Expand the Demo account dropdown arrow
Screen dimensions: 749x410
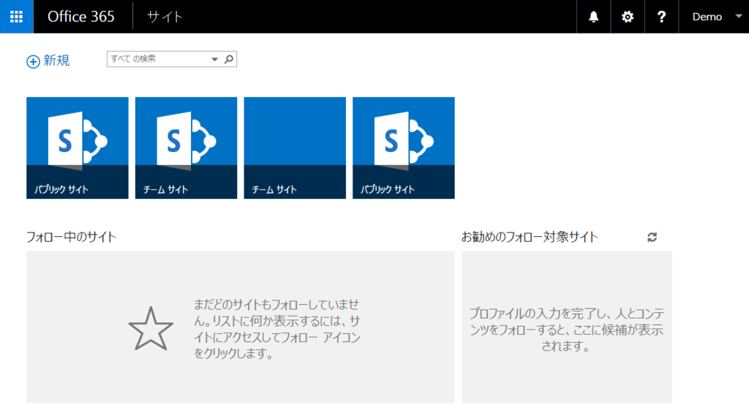739,16
